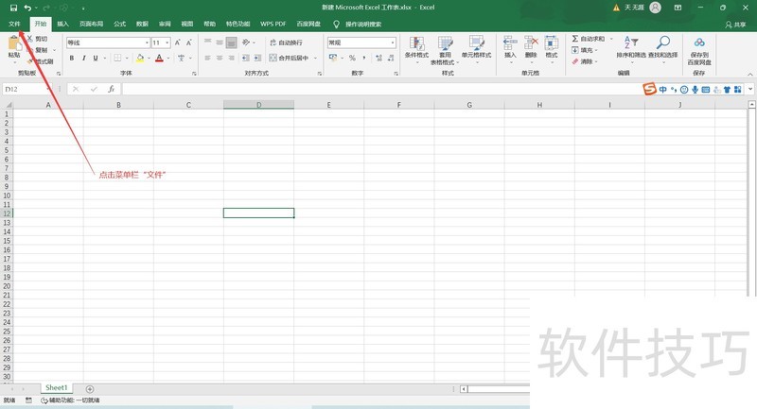Click Clear (清除) button
This screenshot has width=757, height=409.
(x=585, y=61)
